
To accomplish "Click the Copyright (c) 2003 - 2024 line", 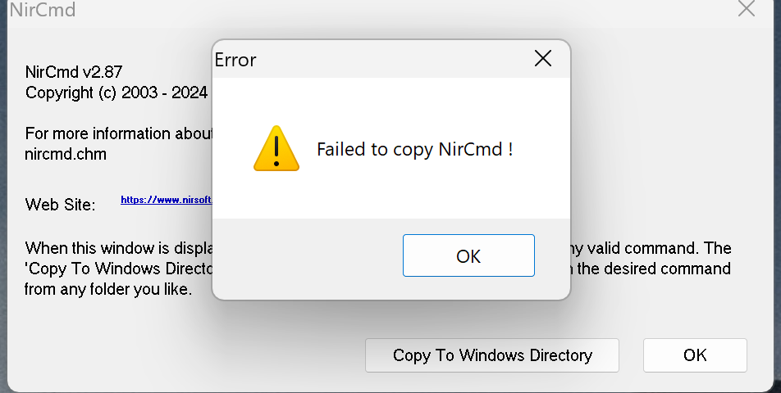I will point(116,93).
